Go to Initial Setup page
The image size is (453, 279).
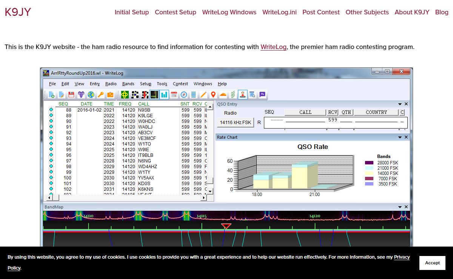(x=132, y=12)
